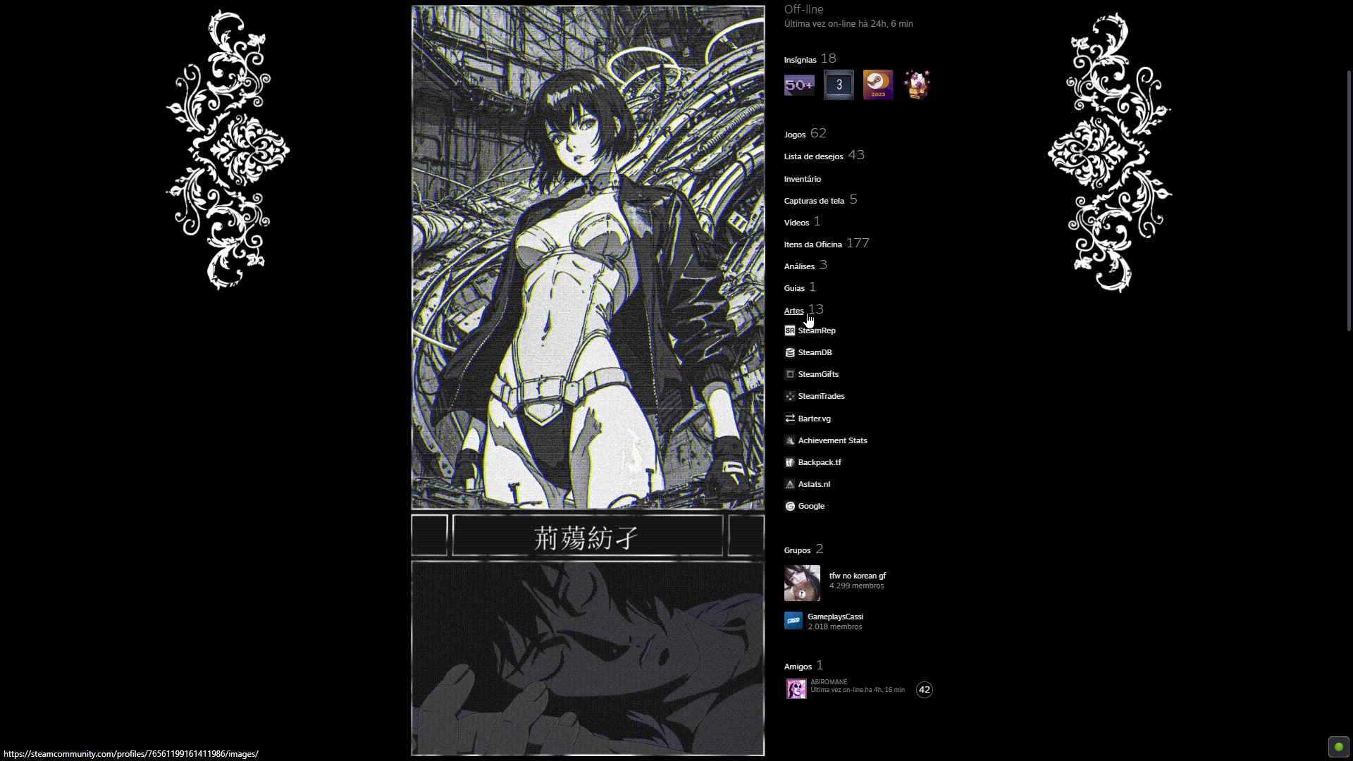Open the SteamDB icon link
This screenshot has width=1353, height=761.
(x=789, y=352)
